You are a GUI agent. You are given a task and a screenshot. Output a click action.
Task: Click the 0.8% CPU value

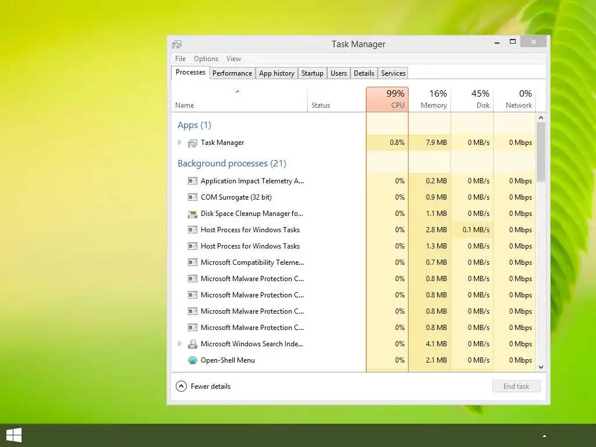(x=397, y=143)
